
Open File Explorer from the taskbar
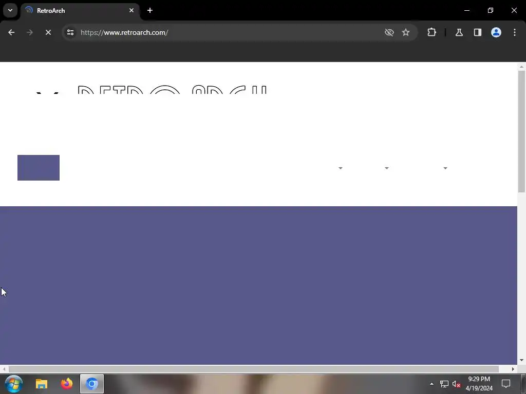pyautogui.click(x=42, y=384)
